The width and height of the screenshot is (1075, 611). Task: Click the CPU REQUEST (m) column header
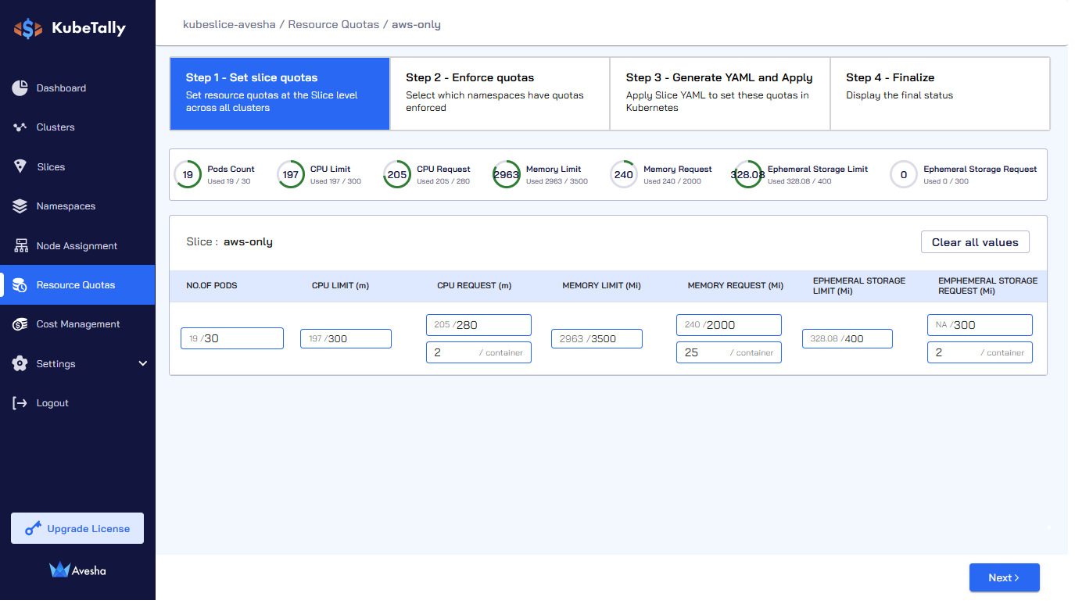(x=474, y=286)
